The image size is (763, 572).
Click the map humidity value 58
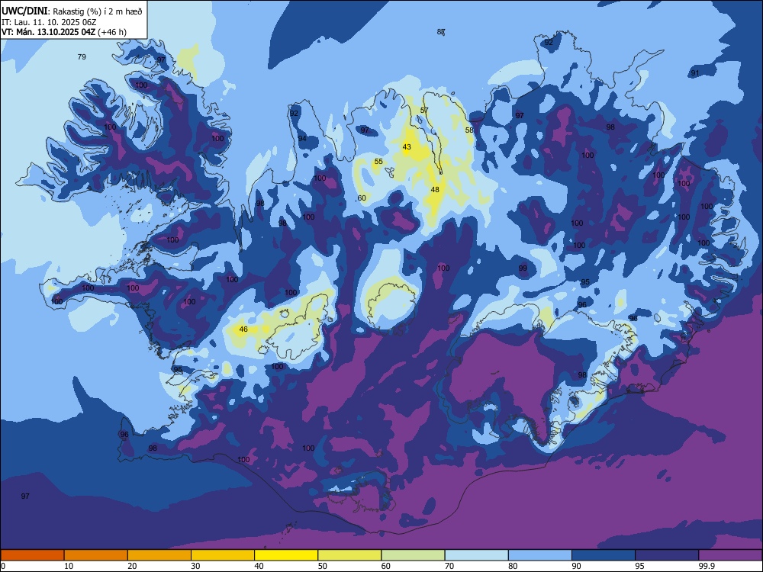(x=469, y=130)
